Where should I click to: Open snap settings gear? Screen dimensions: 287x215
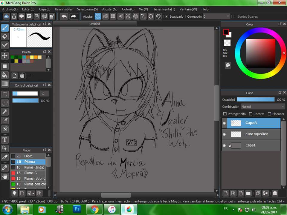tap(158, 16)
